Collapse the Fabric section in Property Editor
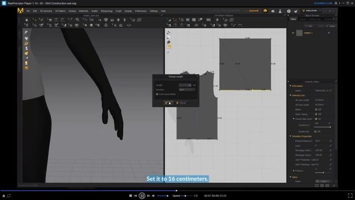This screenshot has width=355, height=200. click(x=291, y=177)
